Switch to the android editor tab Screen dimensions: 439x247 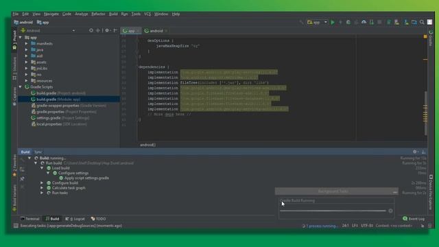156,31
